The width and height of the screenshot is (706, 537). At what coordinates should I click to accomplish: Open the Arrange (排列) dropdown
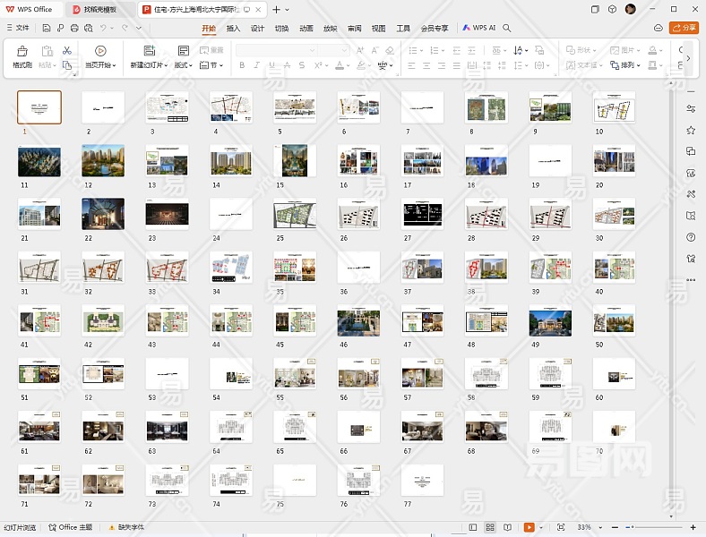click(x=629, y=65)
